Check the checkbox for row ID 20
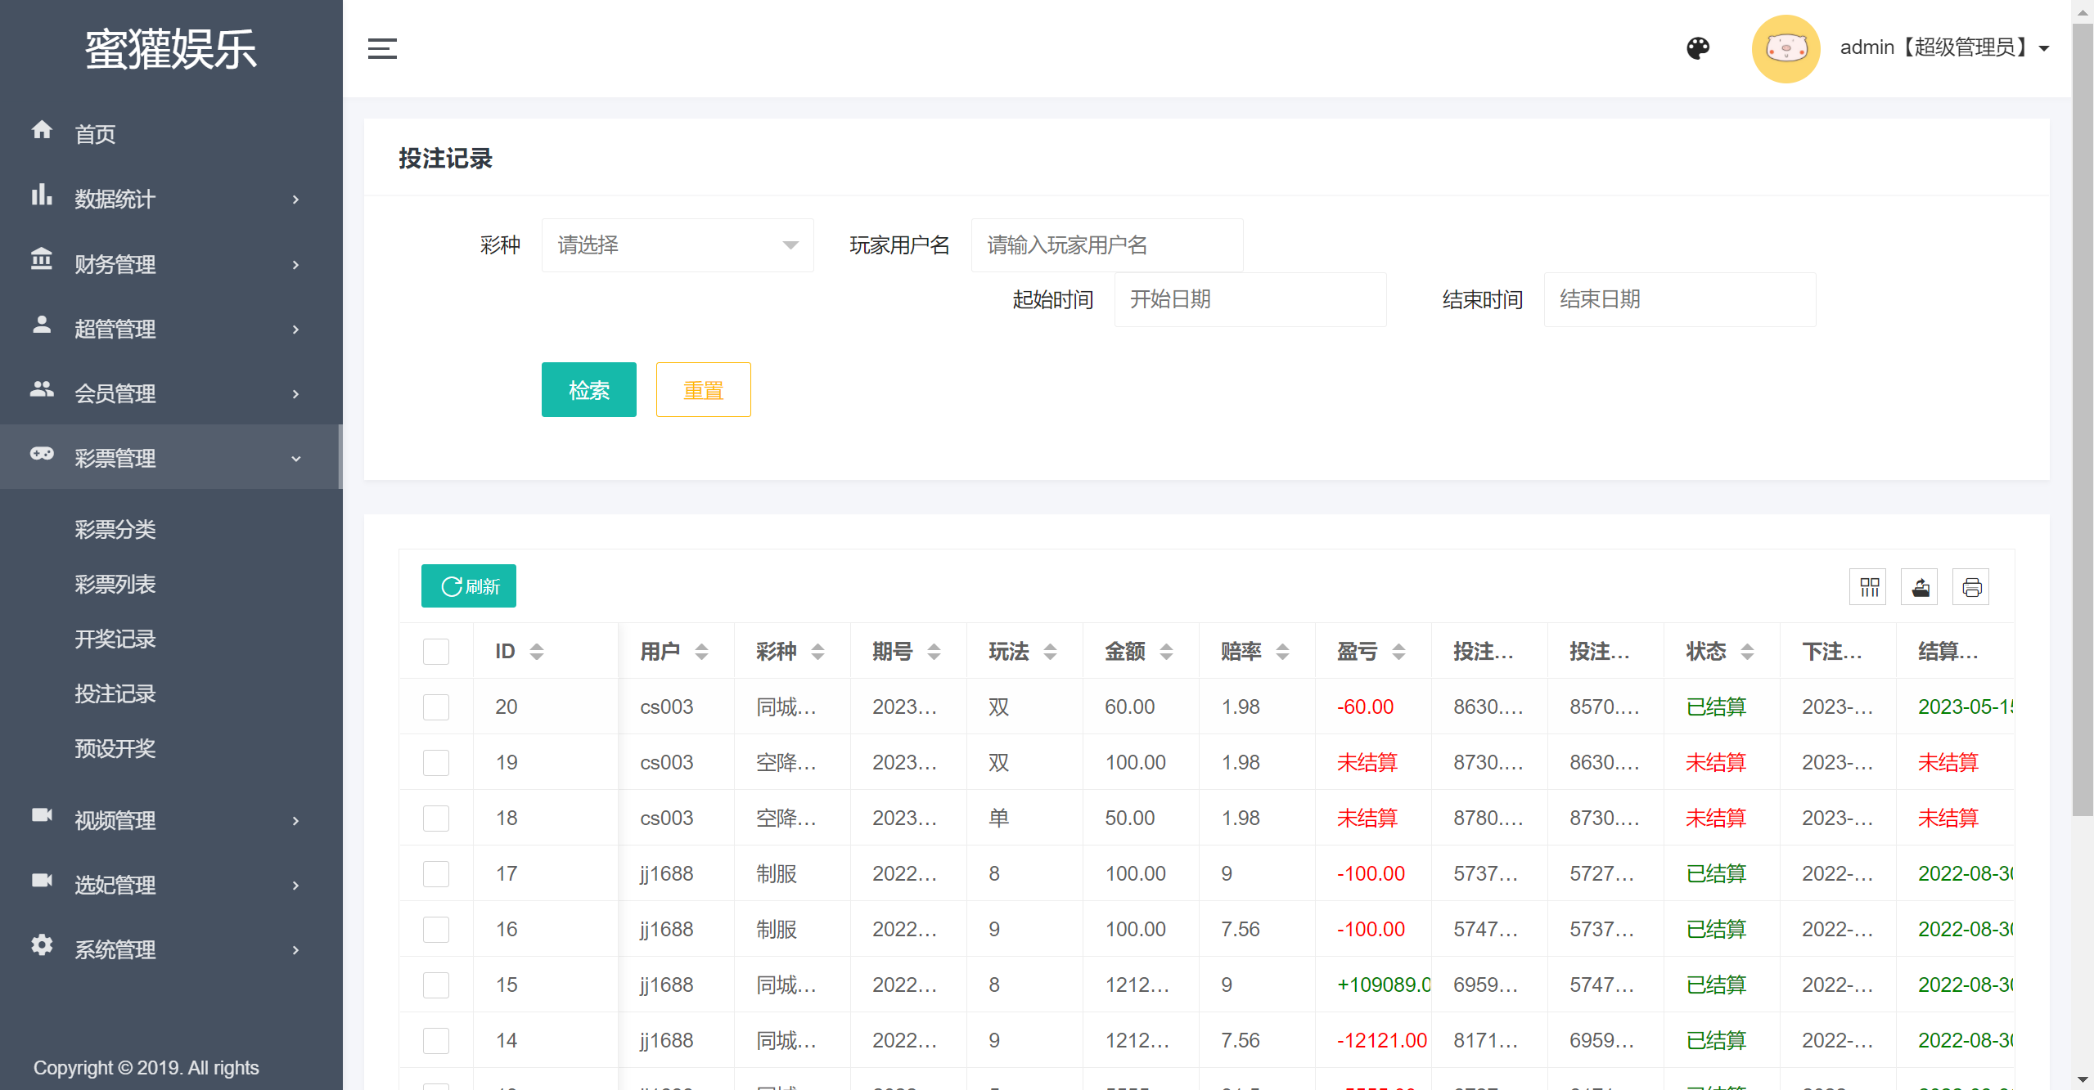Viewport: 2094px width, 1090px height. (436, 706)
